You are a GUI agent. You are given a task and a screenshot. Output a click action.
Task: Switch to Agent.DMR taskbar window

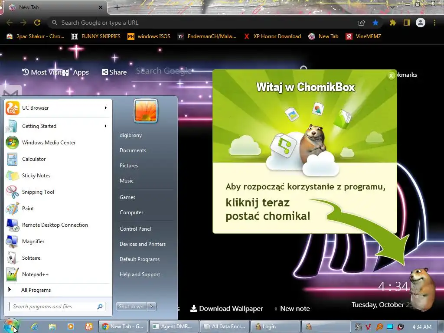coord(173,326)
